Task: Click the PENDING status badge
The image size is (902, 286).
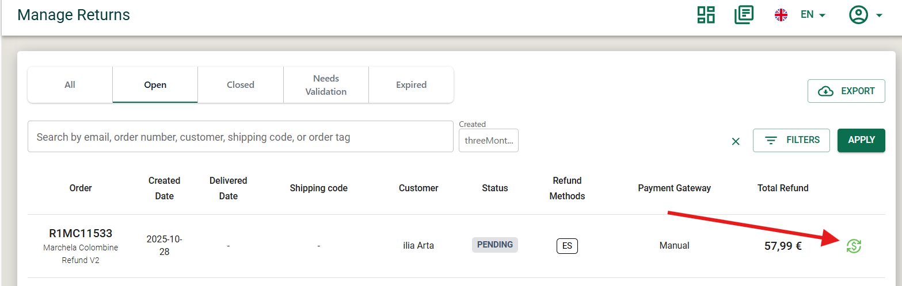Action: [x=495, y=245]
